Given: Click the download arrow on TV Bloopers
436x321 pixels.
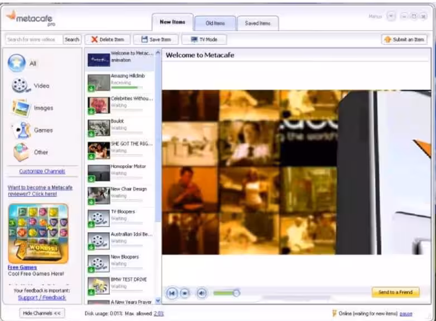Looking at the screenshot, I should pyautogui.click(x=91, y=225).
